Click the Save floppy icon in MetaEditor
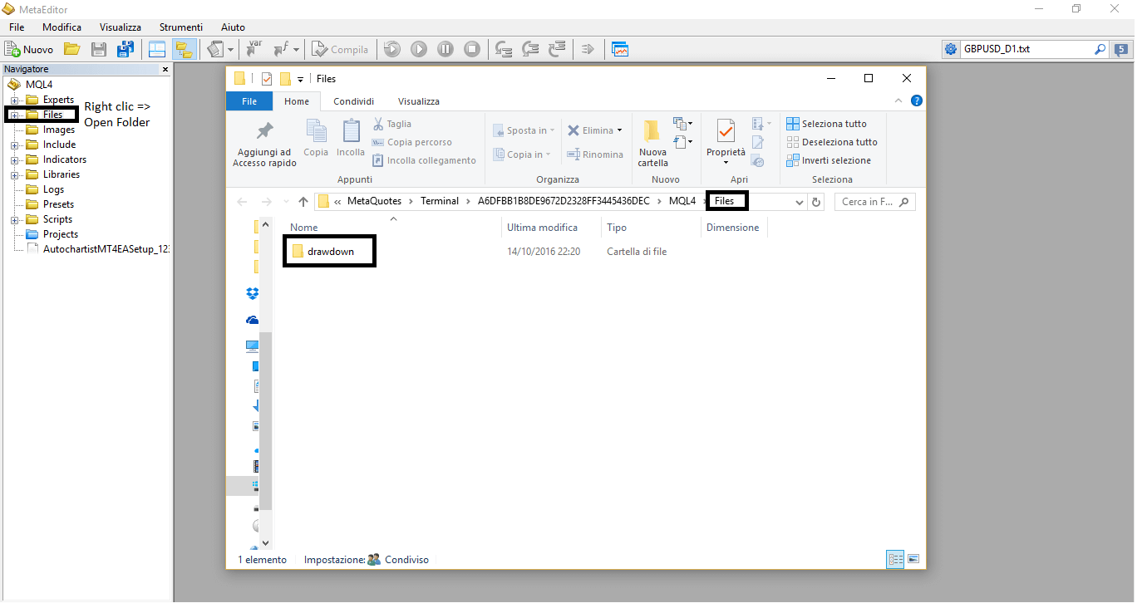Viewport: 1147px width, 613px height. pos(98,49)
